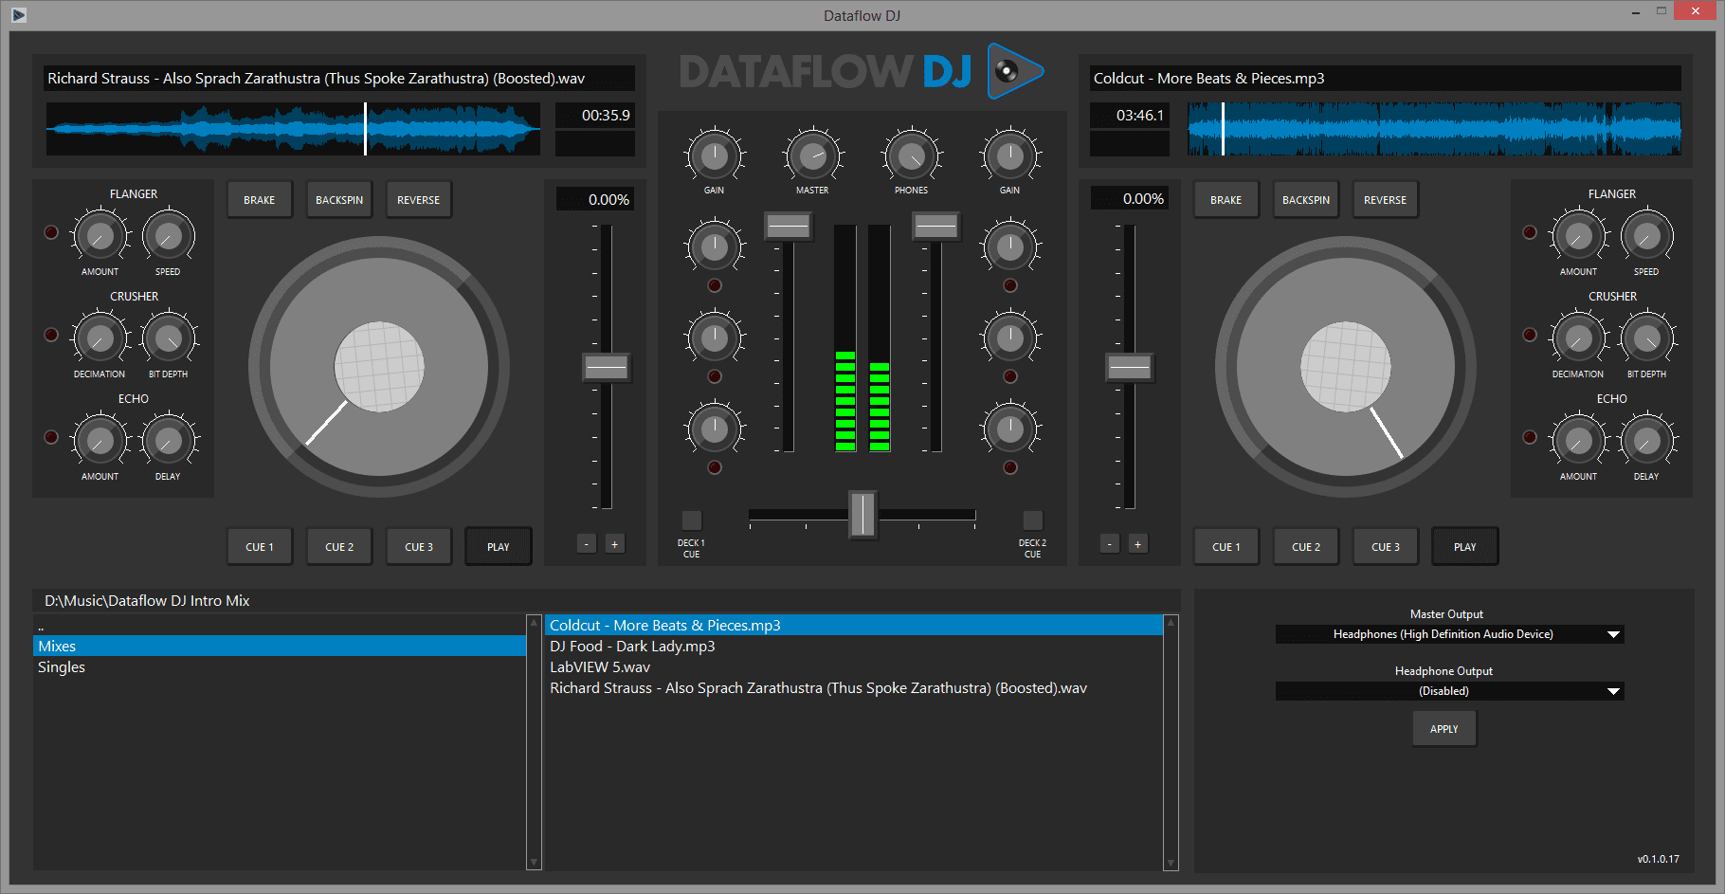Click left deck Echo Amount knob

coord(100,442)
